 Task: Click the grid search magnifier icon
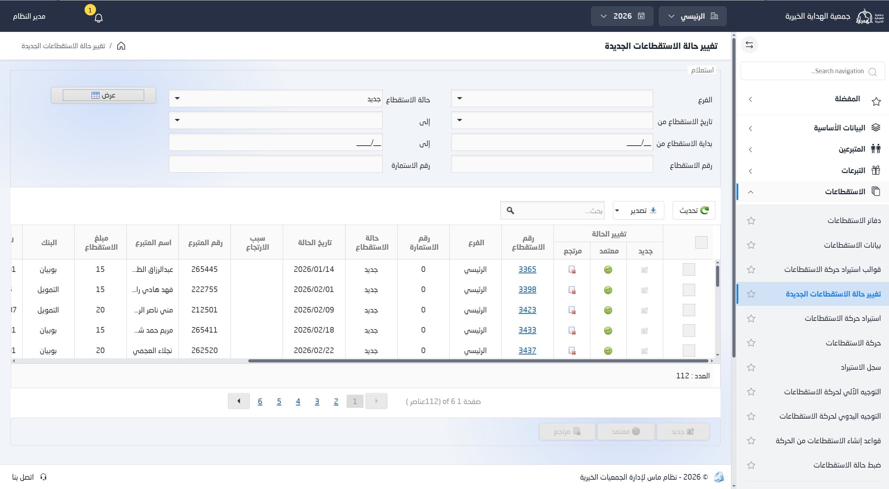510,211
